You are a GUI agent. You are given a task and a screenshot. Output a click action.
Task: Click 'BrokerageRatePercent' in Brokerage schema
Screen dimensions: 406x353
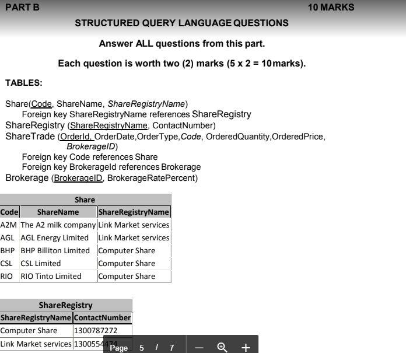pyautogui.click(x=151, y=178)
